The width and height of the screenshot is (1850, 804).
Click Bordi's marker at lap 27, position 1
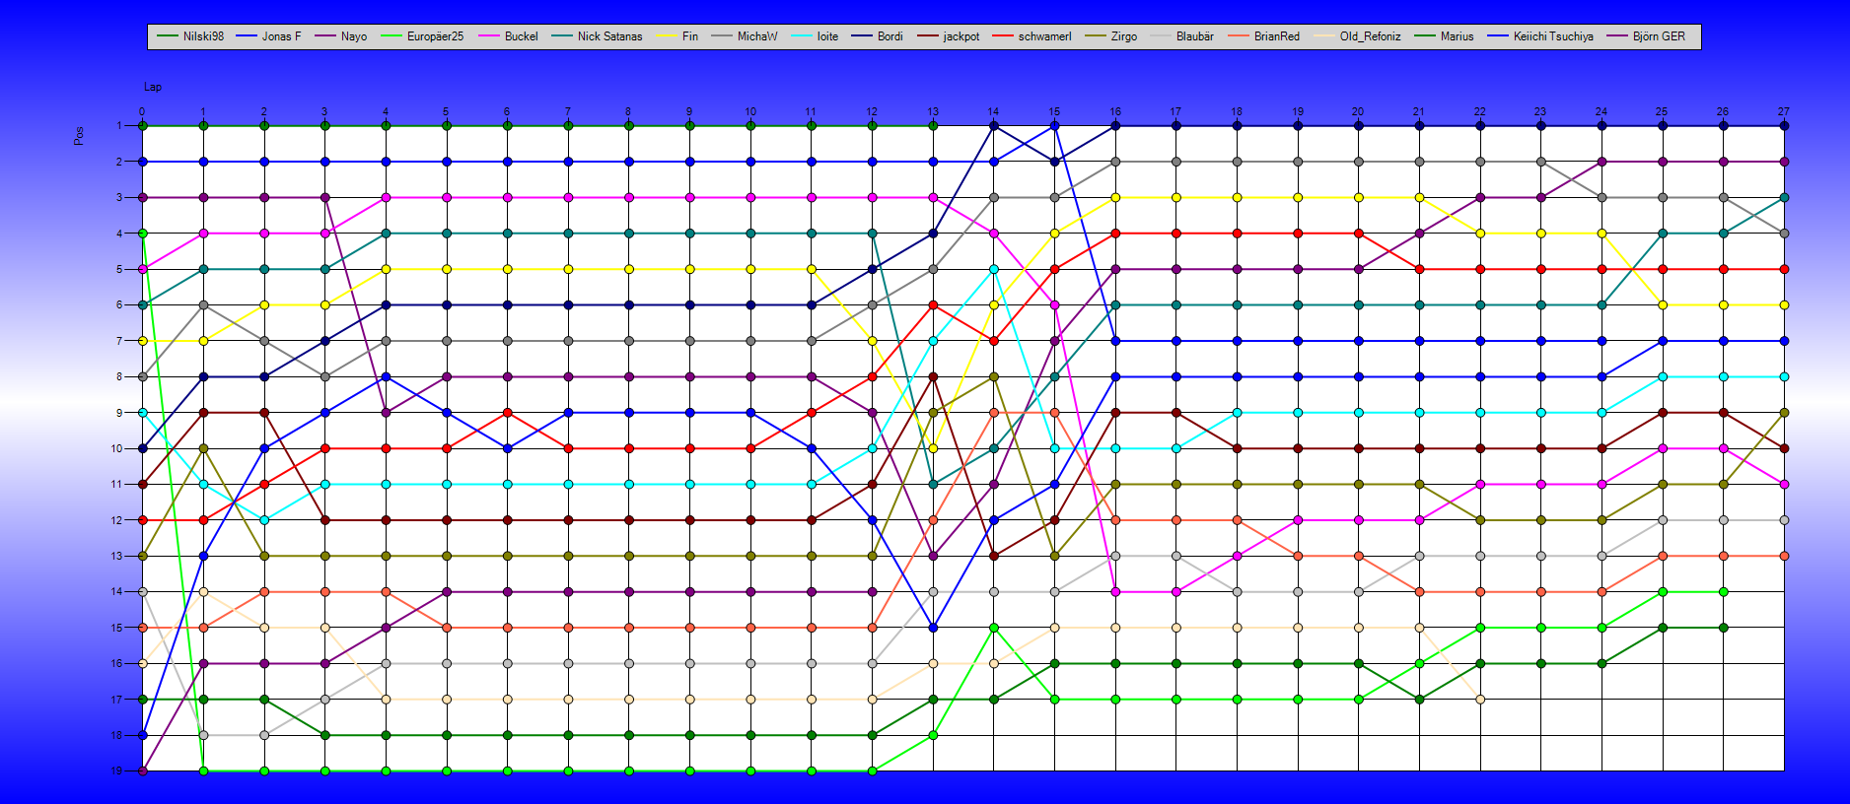click(x=1784, y=126)
